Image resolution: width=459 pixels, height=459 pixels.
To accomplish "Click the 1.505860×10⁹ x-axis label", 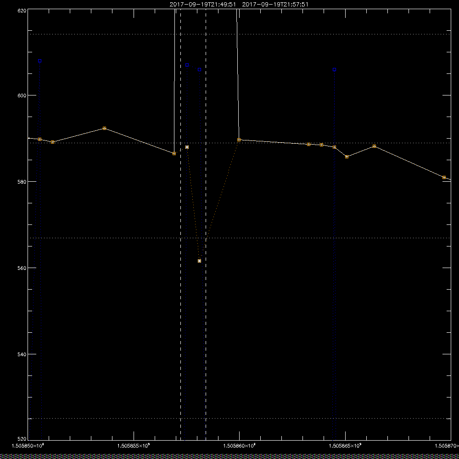I will 240,446.
